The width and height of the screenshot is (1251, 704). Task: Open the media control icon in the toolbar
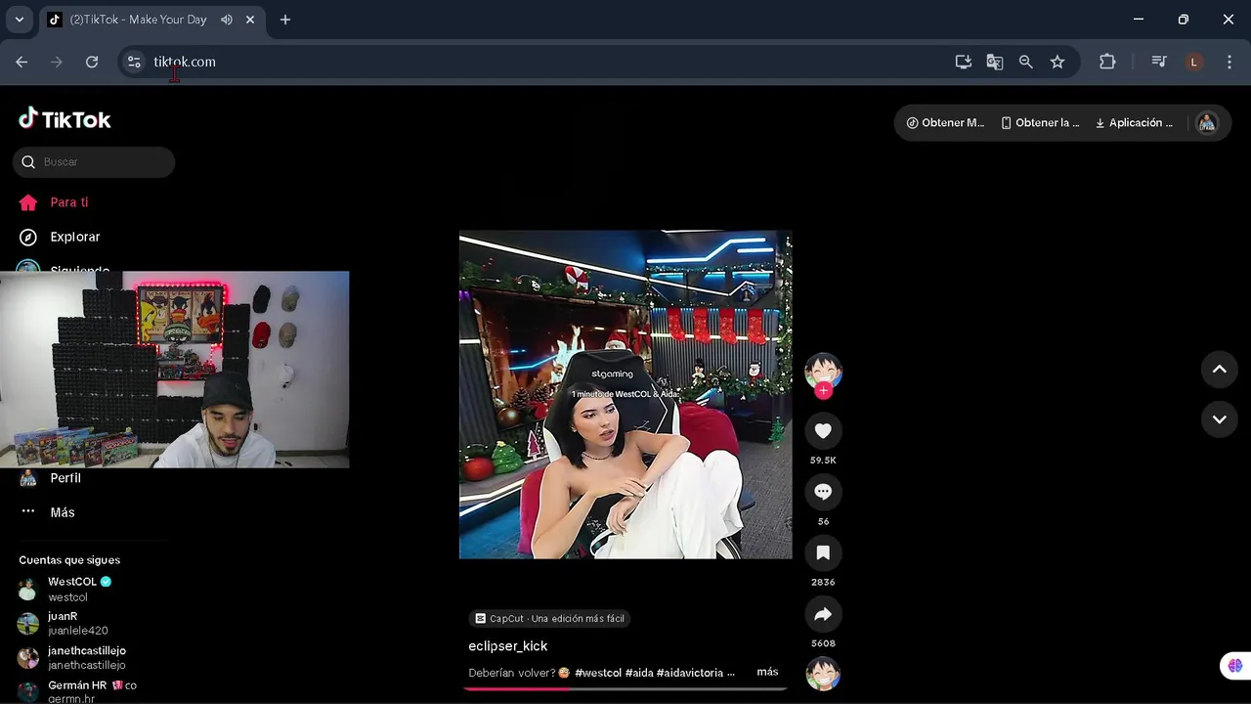[1159, 62]
